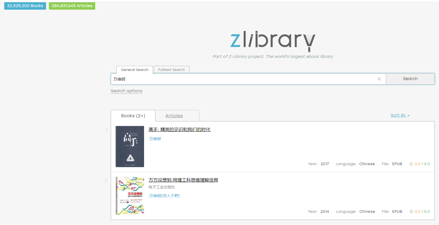Click the zlibrary logo icon
The image size is (439, 225).
pos(272,41)
